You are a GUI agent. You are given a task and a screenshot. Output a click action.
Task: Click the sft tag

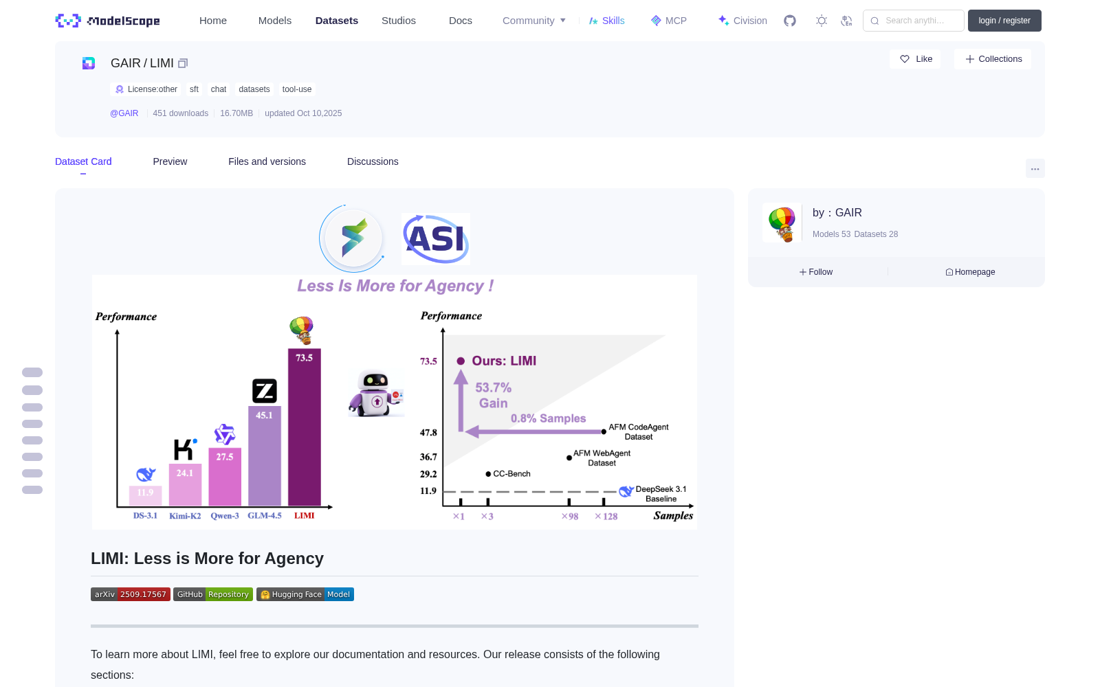194,89
